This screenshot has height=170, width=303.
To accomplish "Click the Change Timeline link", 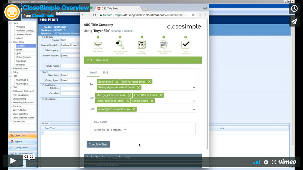I will tap(122, 31).
